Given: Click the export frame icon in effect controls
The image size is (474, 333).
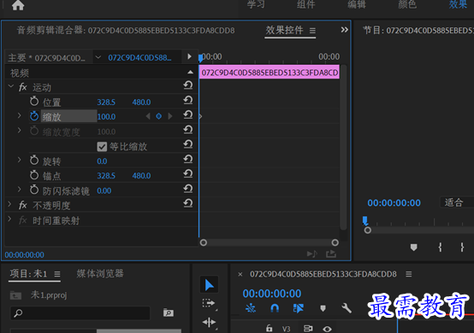Looking at the screenshot, I should coord(331,254).
